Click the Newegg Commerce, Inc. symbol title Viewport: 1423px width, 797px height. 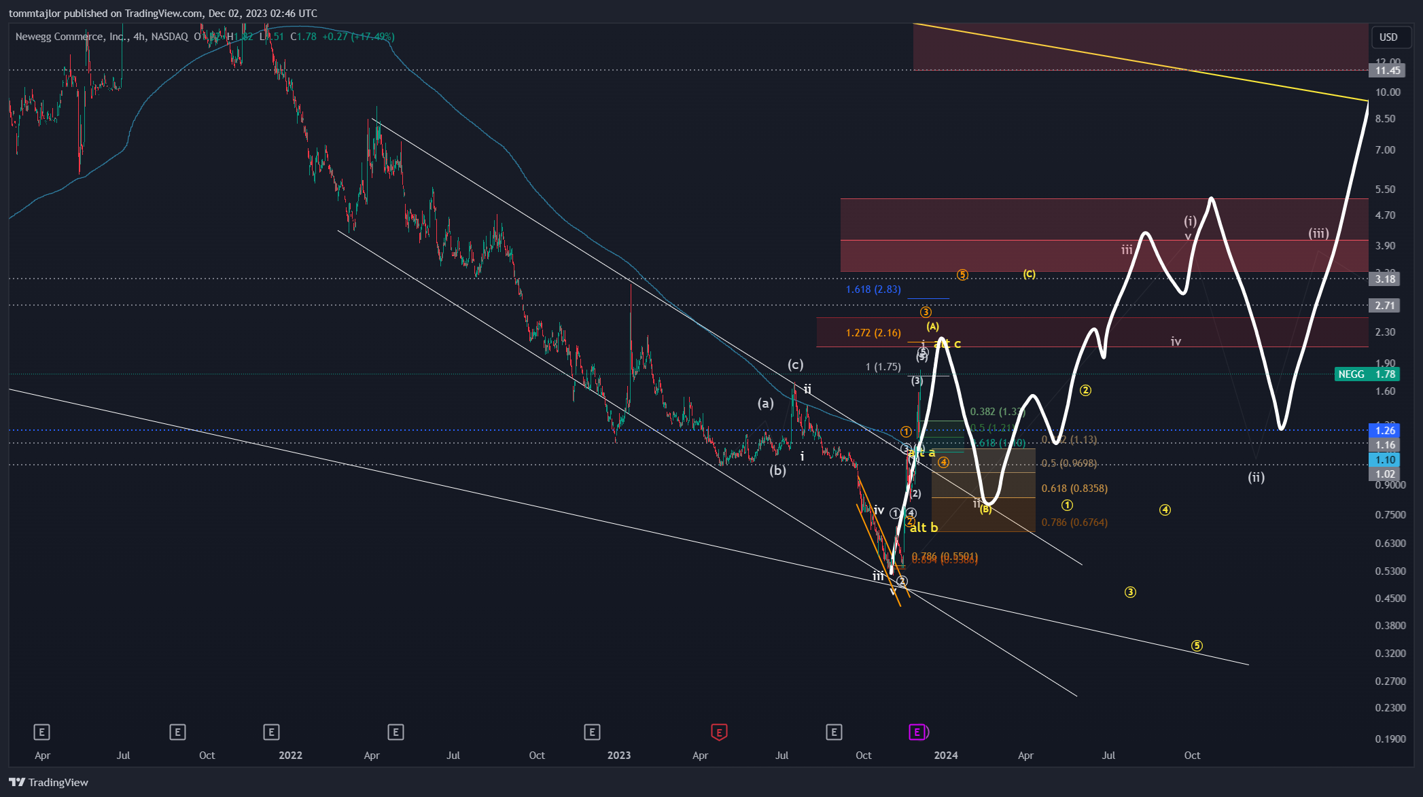click(72, 37)
